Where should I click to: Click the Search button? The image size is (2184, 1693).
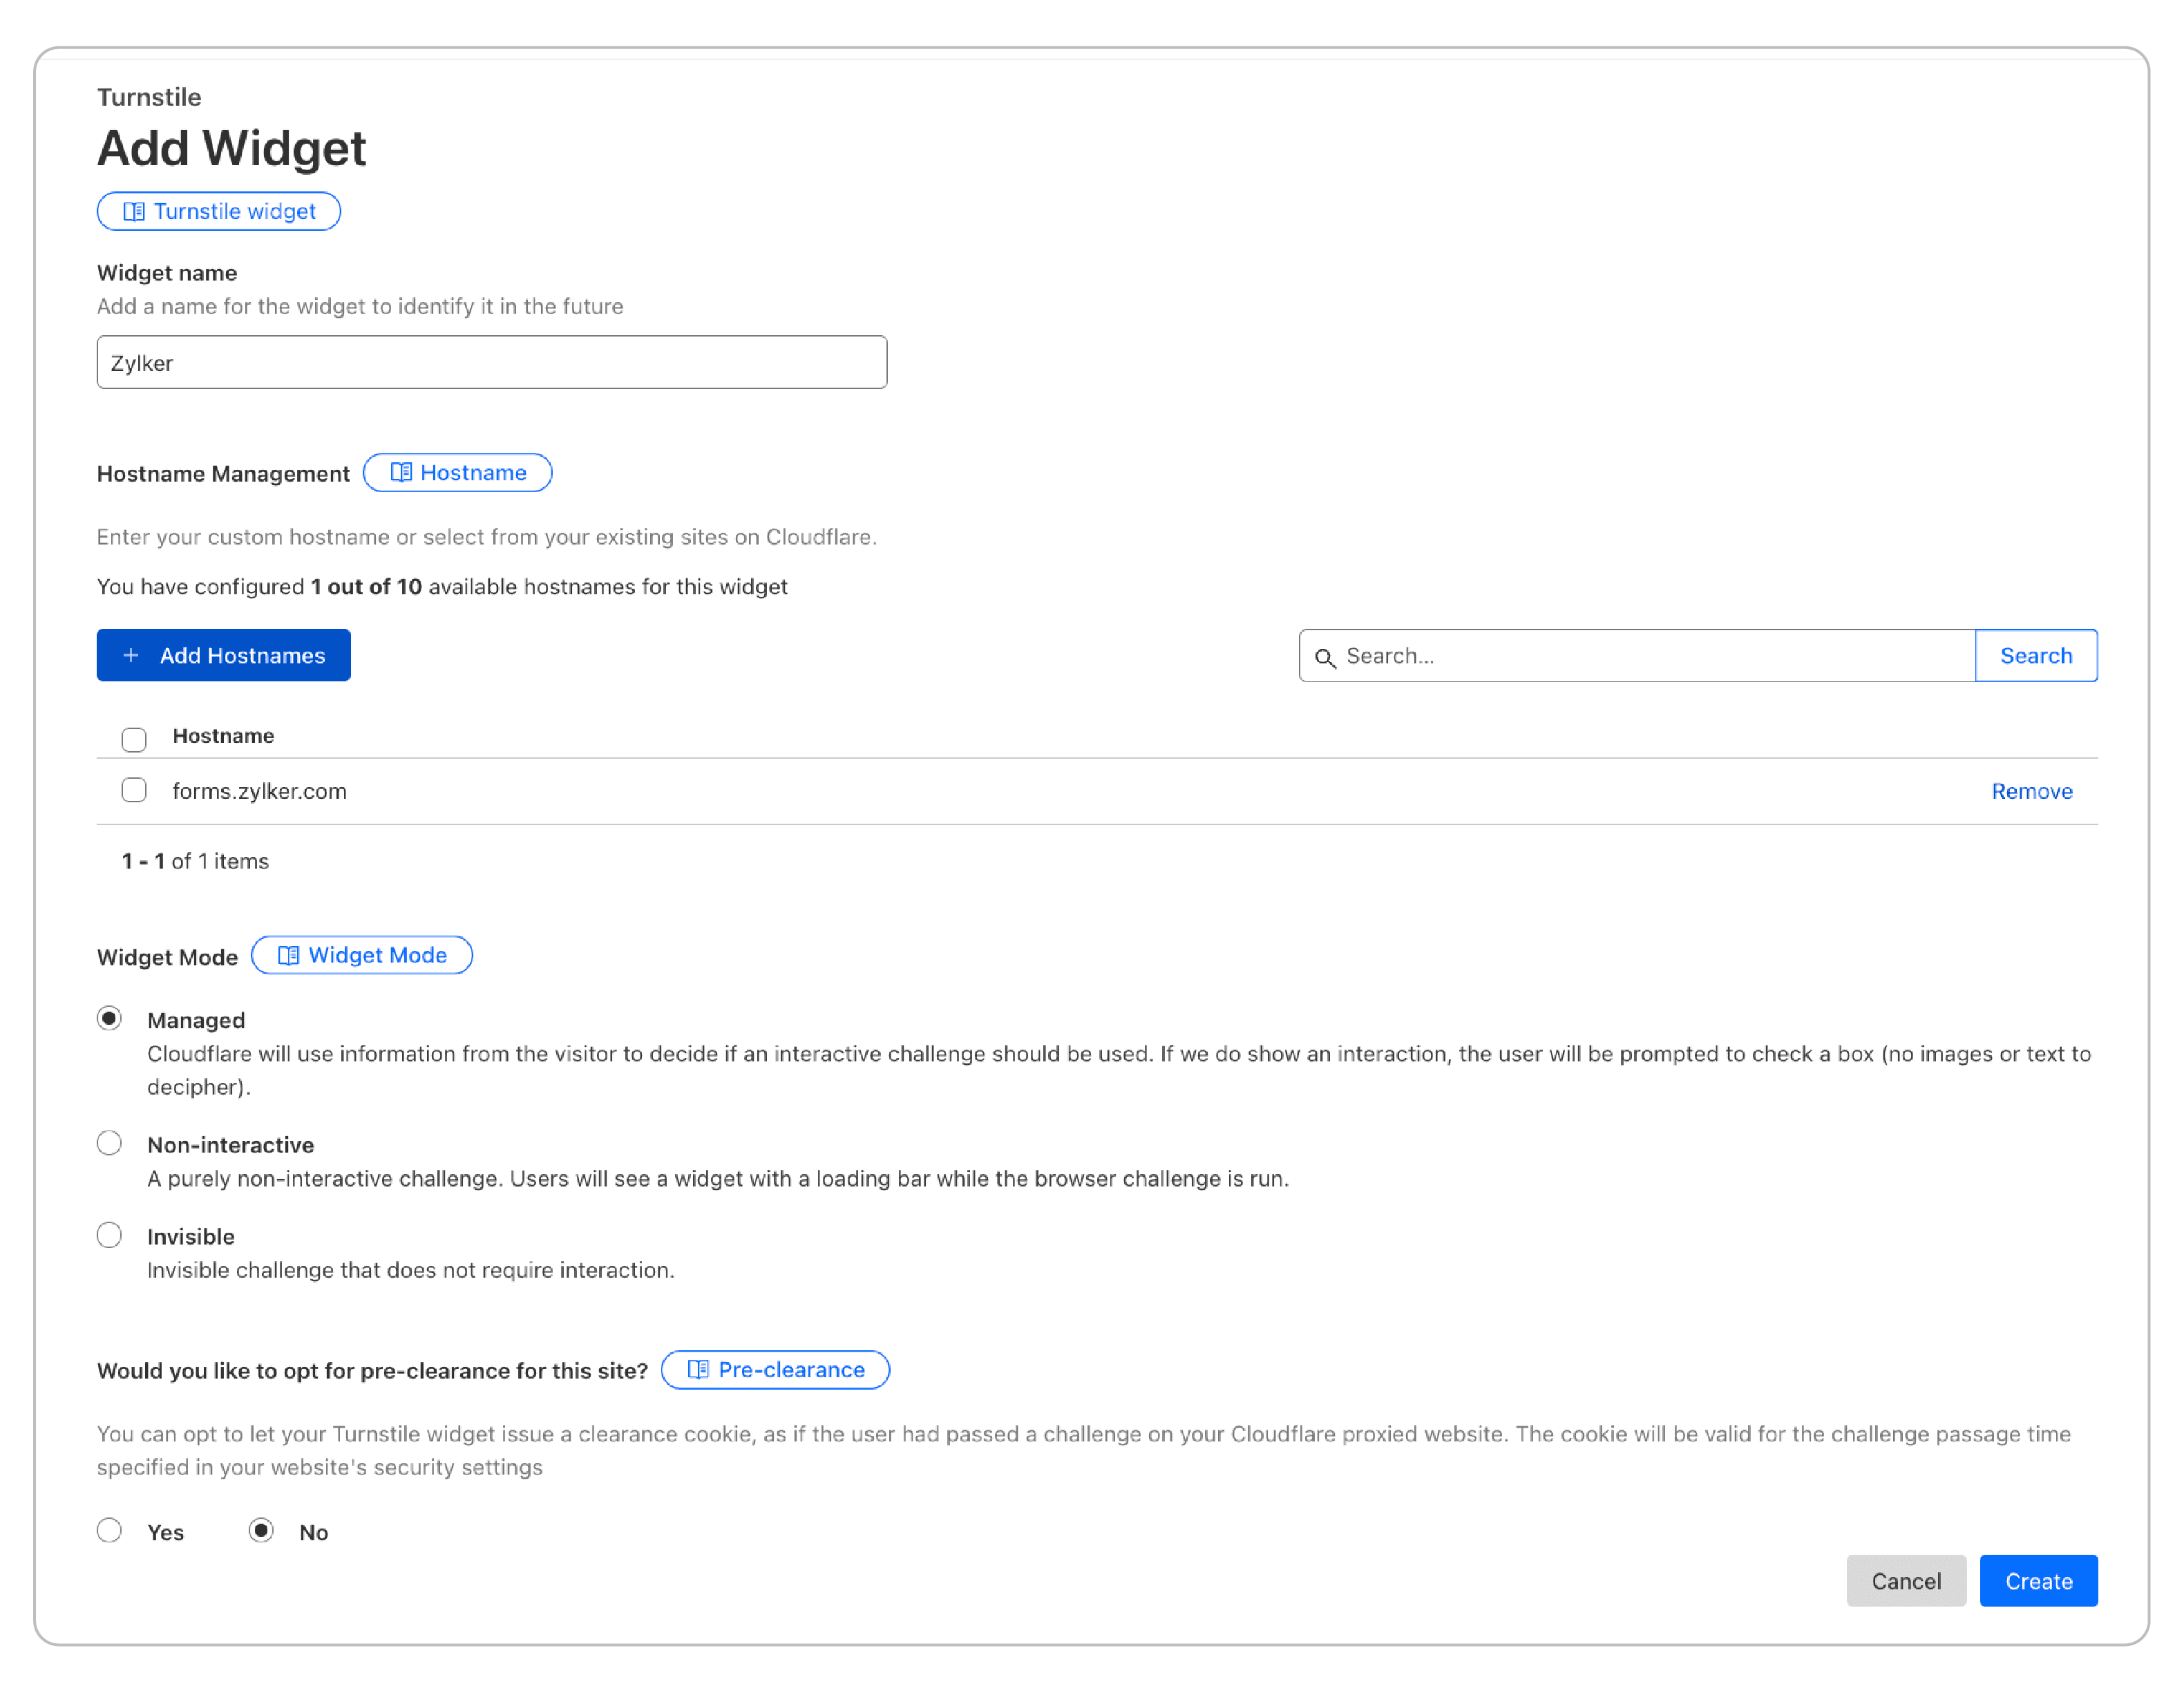coord(2035,655)
